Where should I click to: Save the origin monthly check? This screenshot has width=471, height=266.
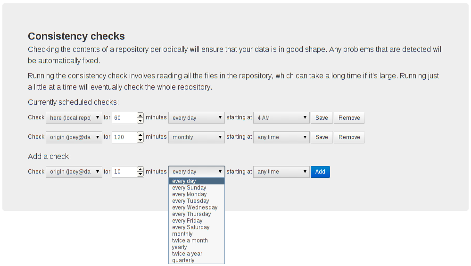pyautogui.click(x=322, y=137)
